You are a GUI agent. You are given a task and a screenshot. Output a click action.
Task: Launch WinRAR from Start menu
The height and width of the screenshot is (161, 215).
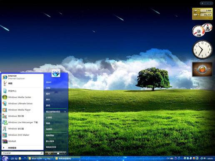coord(22,141)
